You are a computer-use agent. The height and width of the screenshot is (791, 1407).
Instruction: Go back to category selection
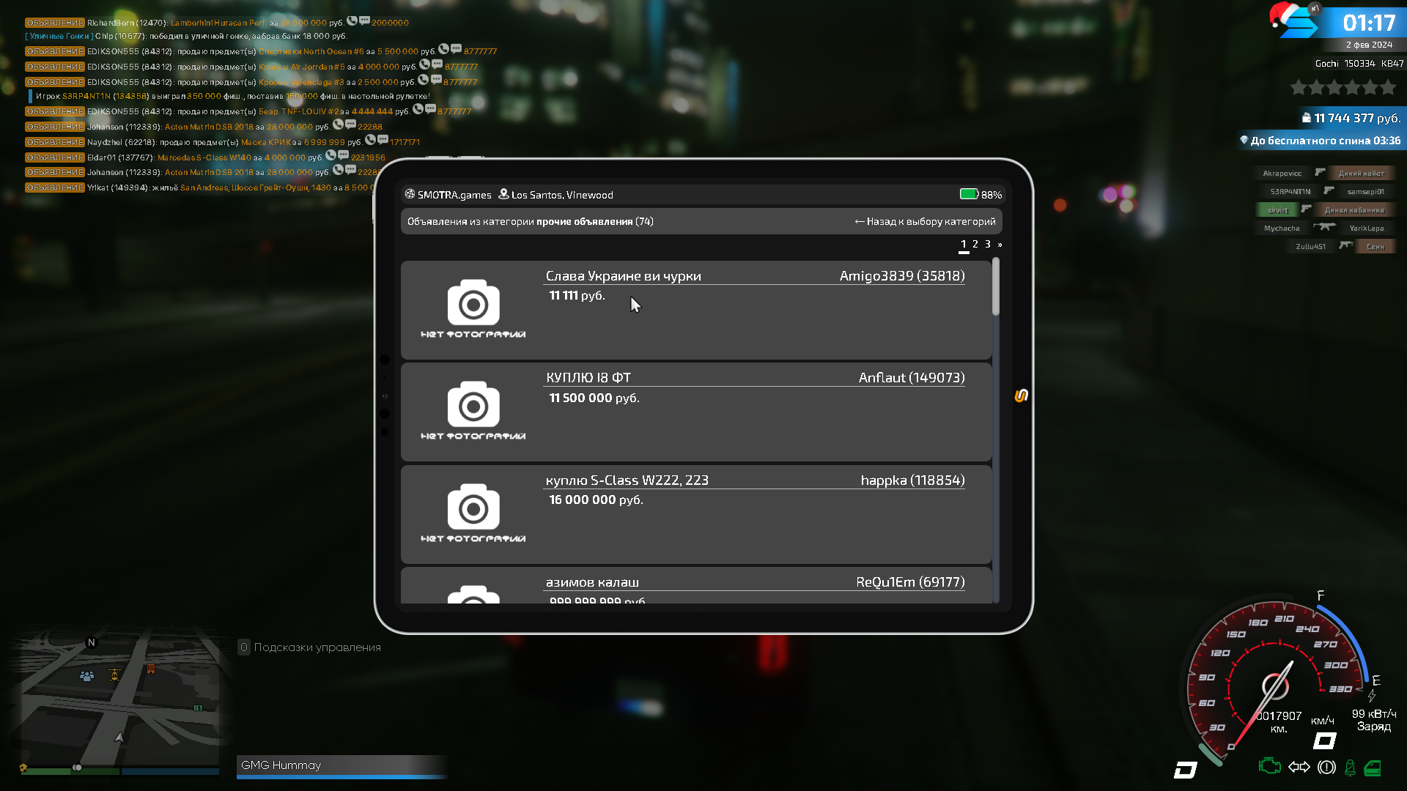925,221
